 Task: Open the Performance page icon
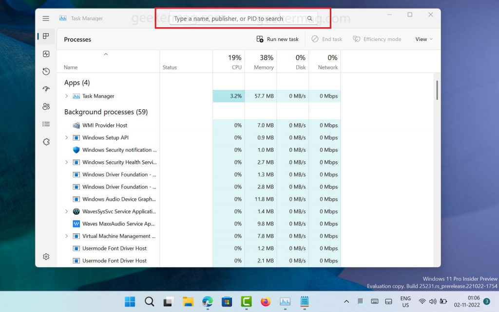coord(46,54)
